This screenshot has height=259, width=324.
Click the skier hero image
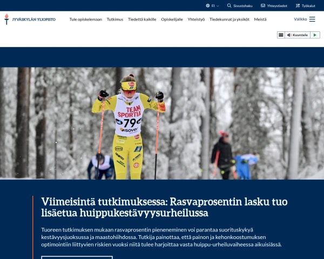click(162, 124)
